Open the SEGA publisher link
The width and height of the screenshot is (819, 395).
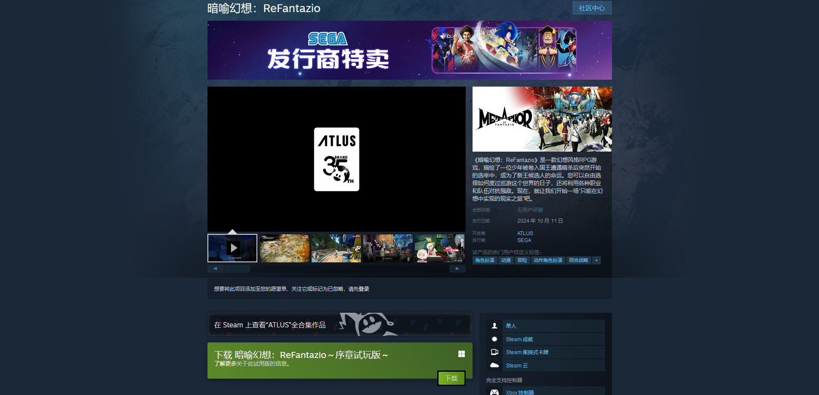[524, 240]
